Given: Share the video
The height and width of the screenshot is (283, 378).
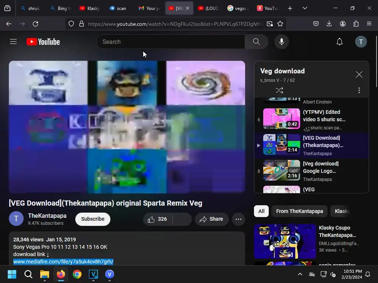Looking at the screenshot, I should point(212,219).
